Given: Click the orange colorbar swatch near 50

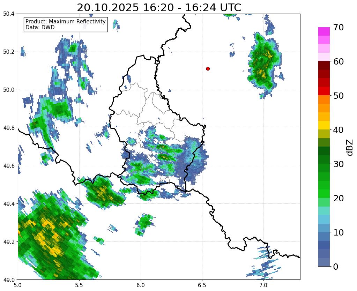Looking at the screenshot, I should (x=324, y=100).
